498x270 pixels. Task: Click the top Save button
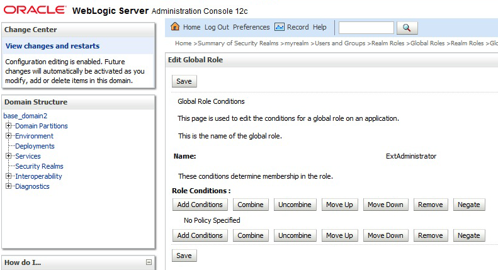coord(184,81)
